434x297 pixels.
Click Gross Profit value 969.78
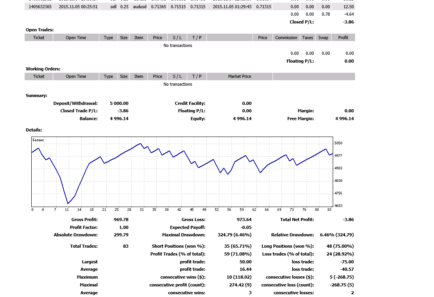[121, 220]
